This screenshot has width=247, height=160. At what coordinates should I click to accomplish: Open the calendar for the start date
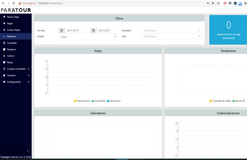[61, 30]
